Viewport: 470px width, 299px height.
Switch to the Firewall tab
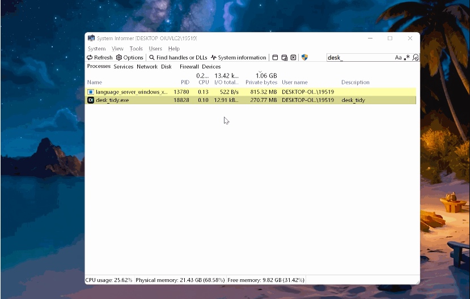click(x=189, y=66)
